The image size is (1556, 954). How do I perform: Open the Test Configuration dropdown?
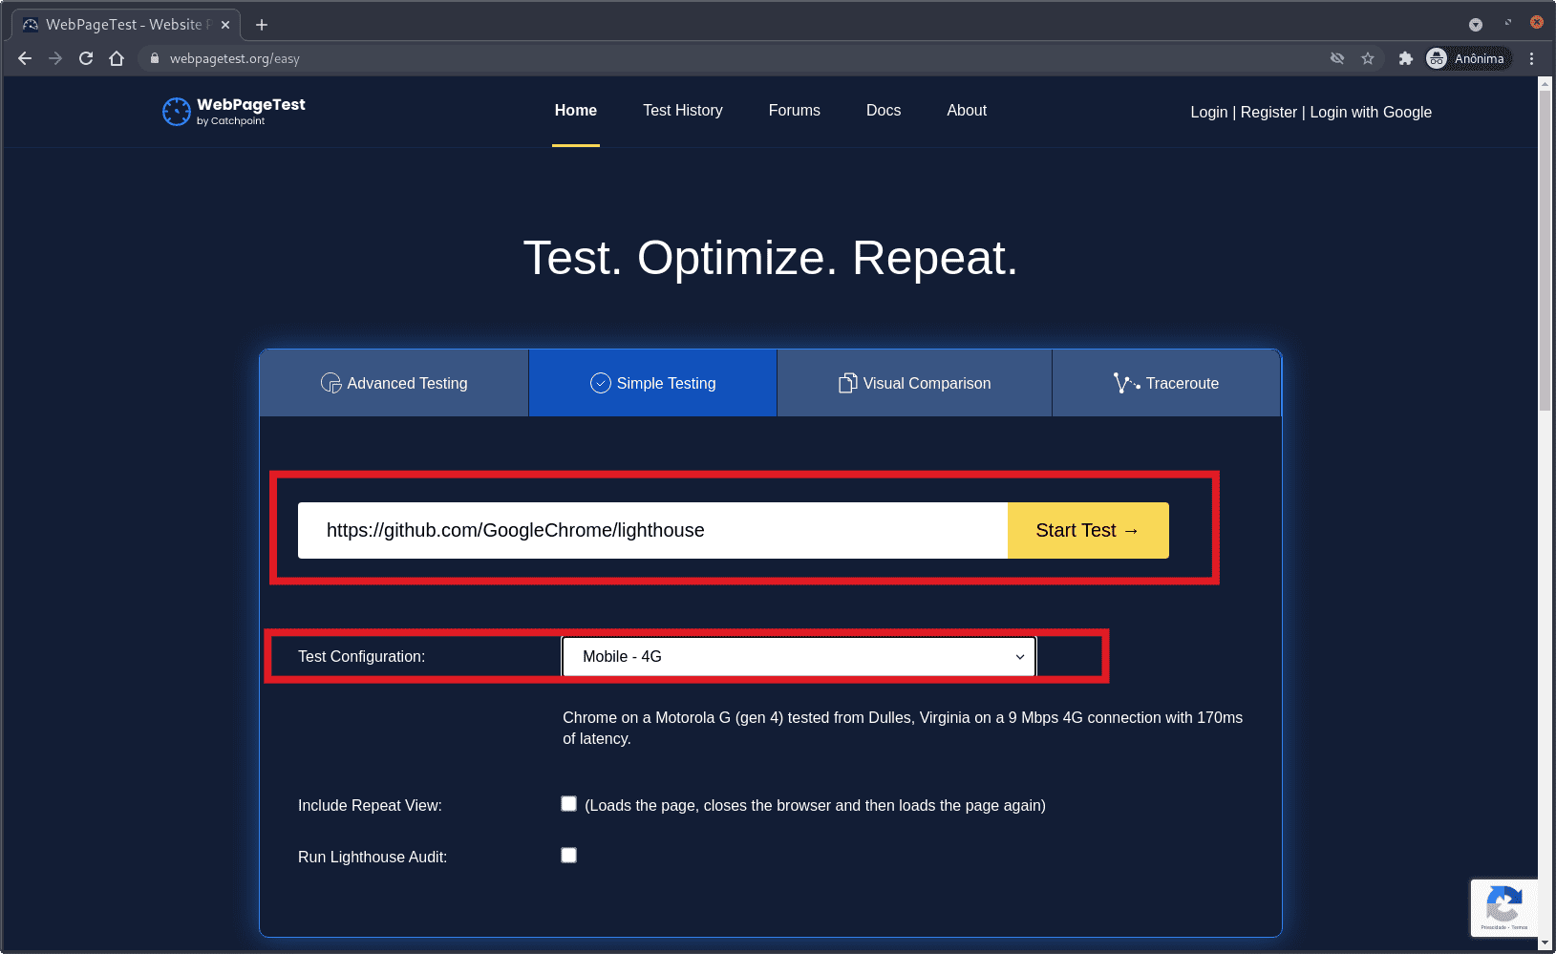pos(799,657)
